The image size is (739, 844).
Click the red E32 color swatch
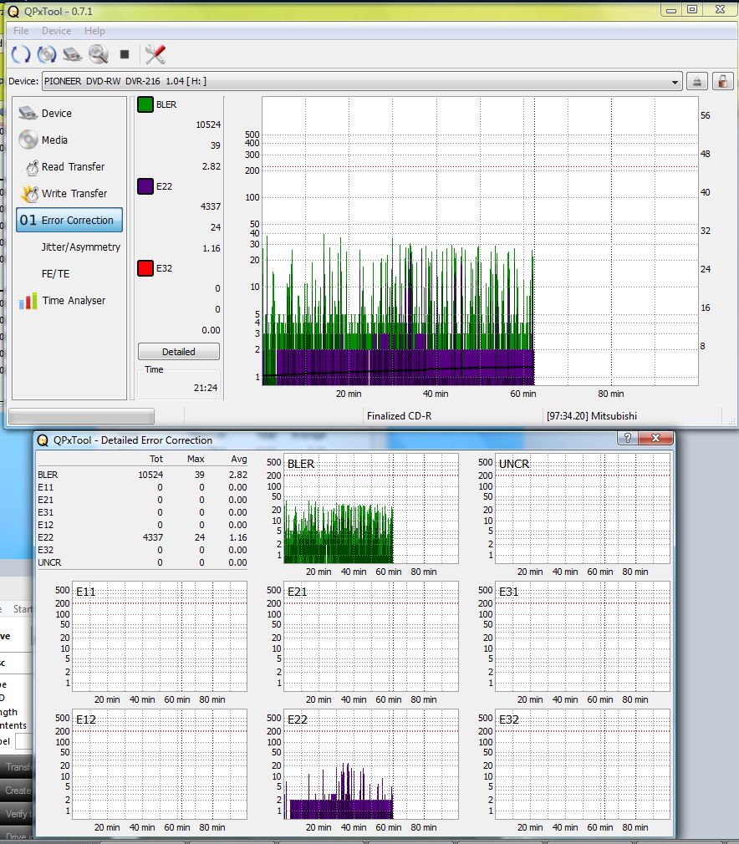click(145, 268)
